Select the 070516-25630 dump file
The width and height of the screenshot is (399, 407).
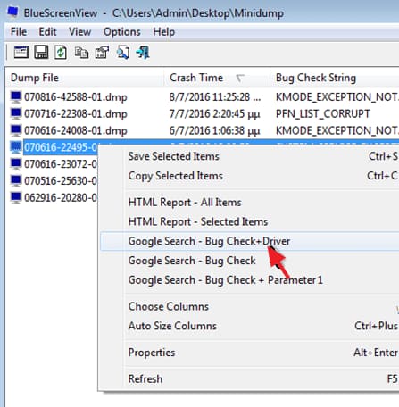click(61, 180)
